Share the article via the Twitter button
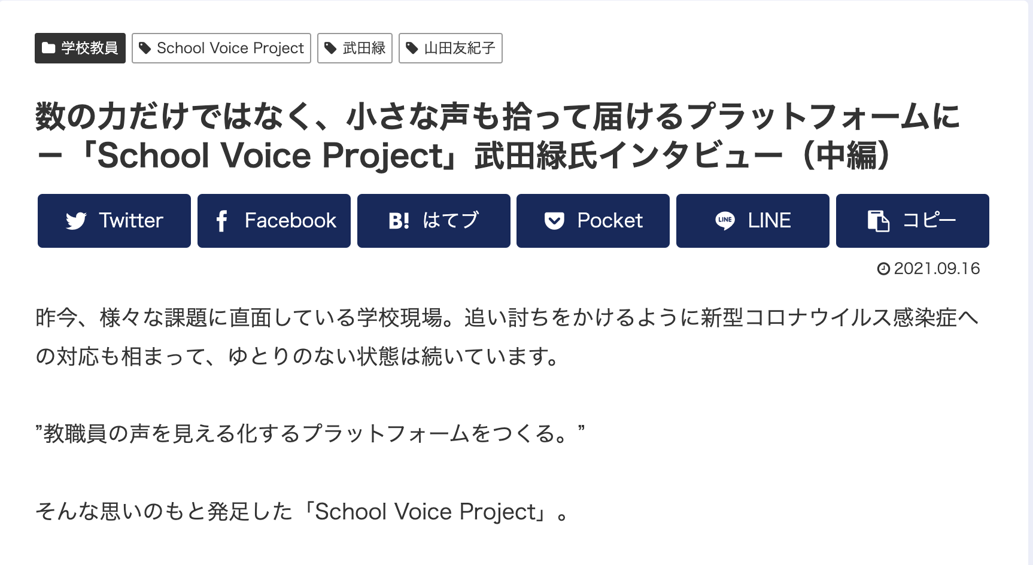Image resolution: width=1033 pixels, height=565 pixels. point(113,220)
